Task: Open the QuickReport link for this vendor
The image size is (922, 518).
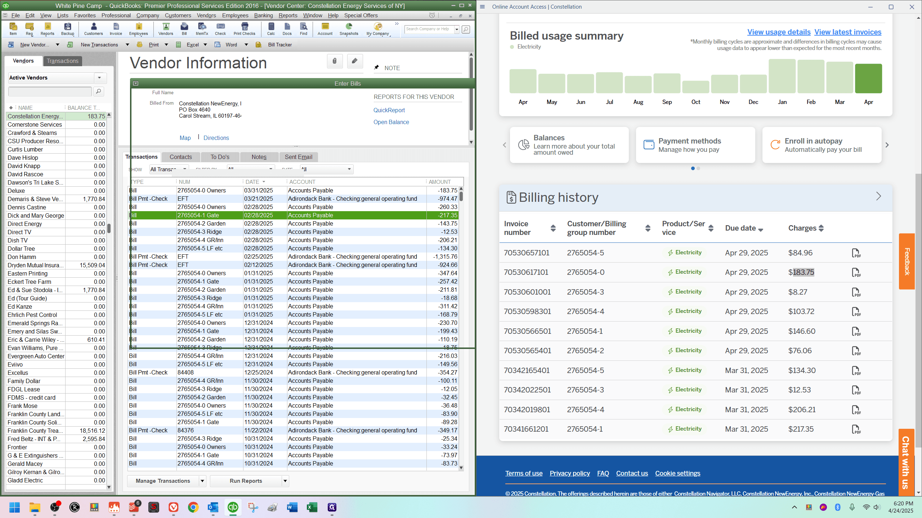Action: (389, 110)
